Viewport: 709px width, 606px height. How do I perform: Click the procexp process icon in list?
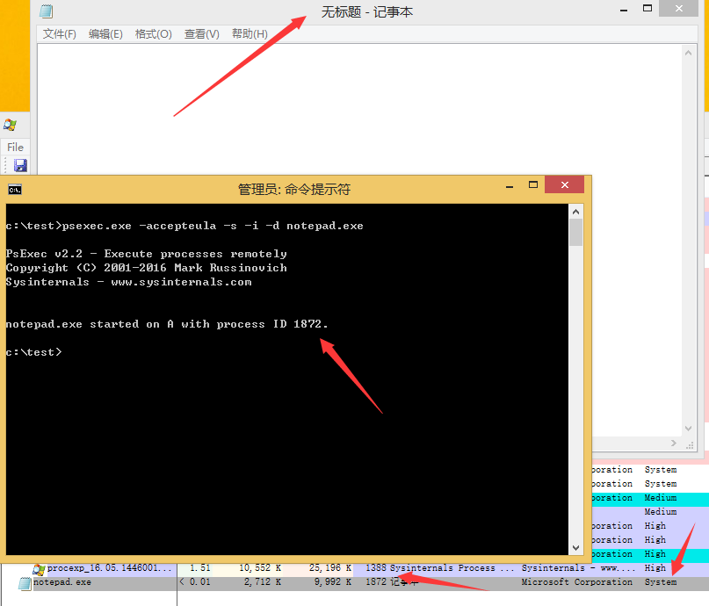pos(39,568)
